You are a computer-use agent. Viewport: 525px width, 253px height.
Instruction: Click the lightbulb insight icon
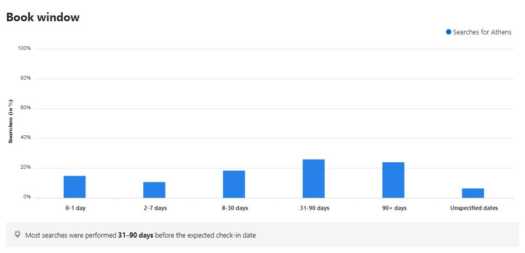(x=18, y=234)
